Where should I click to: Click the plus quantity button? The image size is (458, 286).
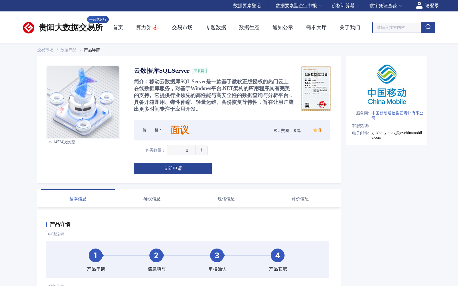[202, 150]
